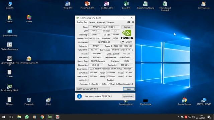214x120 pixels.
Task: Launch Corel VideoStudio Pro X7 icon
Action: (x=10, y=61)
